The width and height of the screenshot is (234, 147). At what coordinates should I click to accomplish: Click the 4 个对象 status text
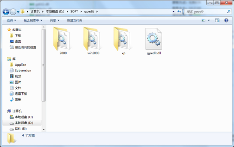click(28, 135)
